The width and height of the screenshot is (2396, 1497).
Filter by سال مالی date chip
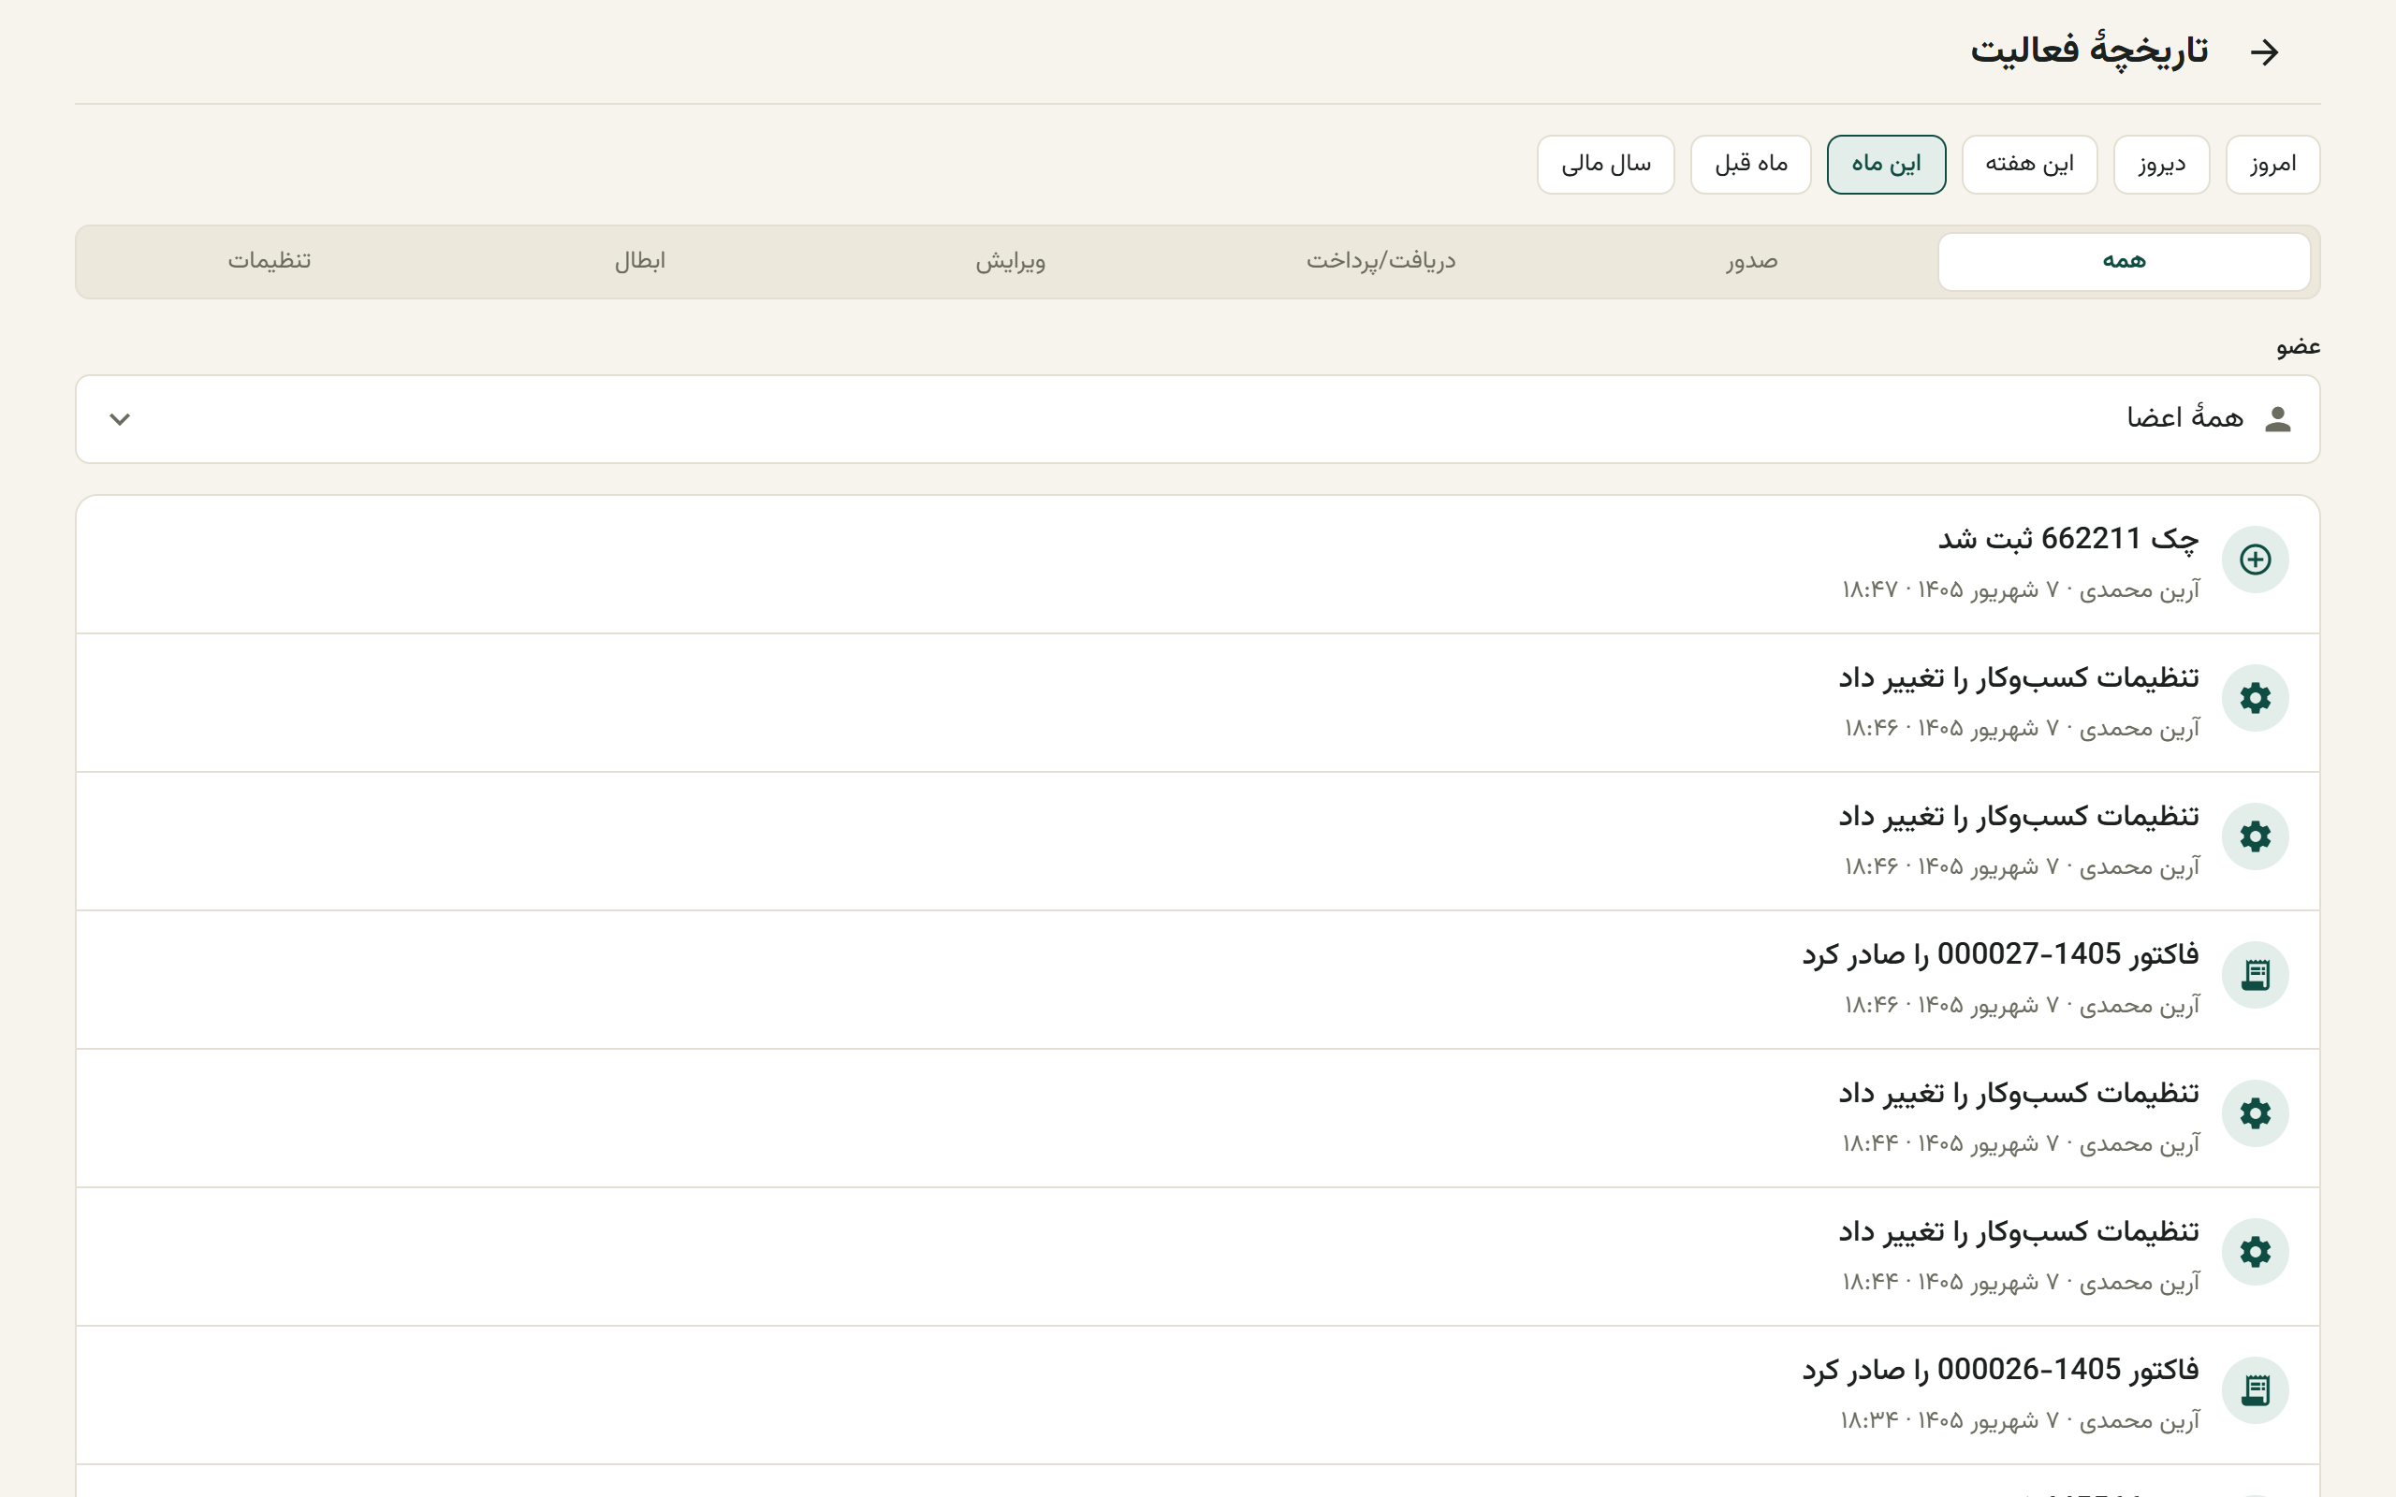pyautogui.click(x=1606, y=165)
